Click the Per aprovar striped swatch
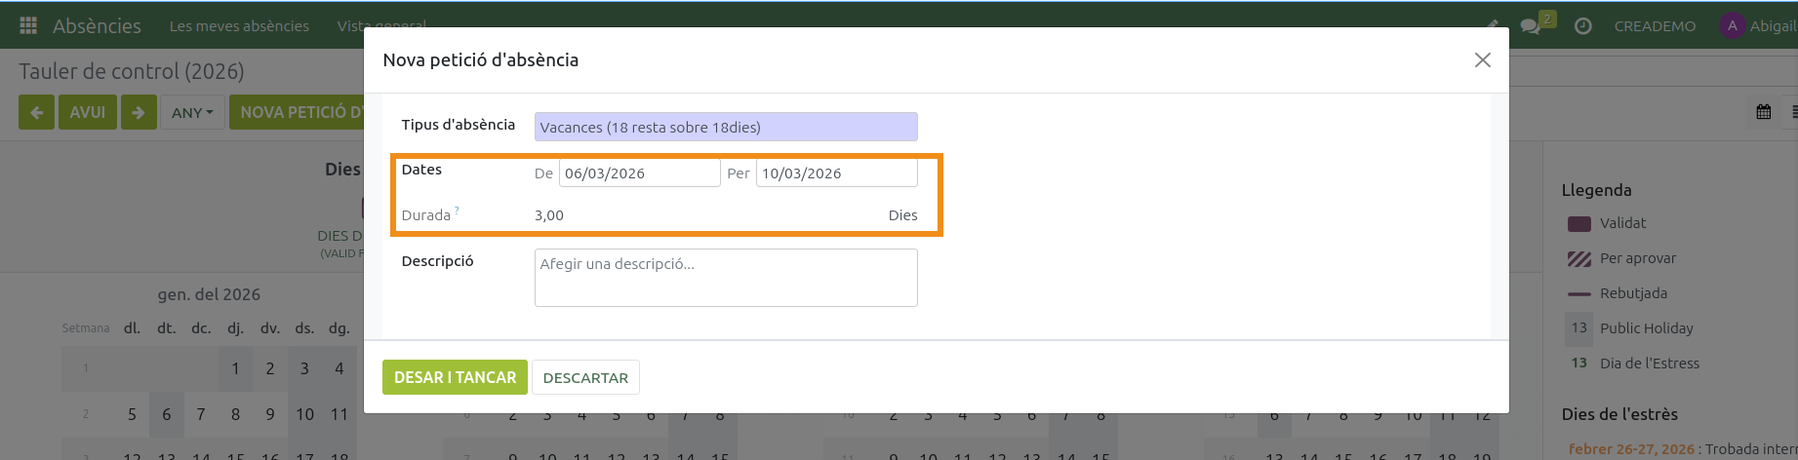The height and width of the screenshot is (460, 1798). (x=1579, y=258)
